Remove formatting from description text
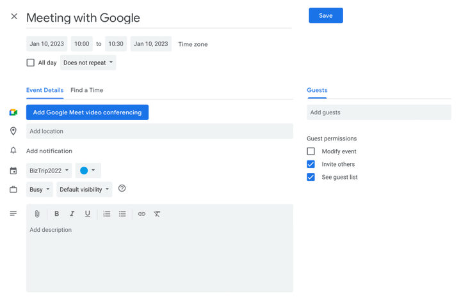The width and height of the screenshot is (461, 297). coord(157,214)
